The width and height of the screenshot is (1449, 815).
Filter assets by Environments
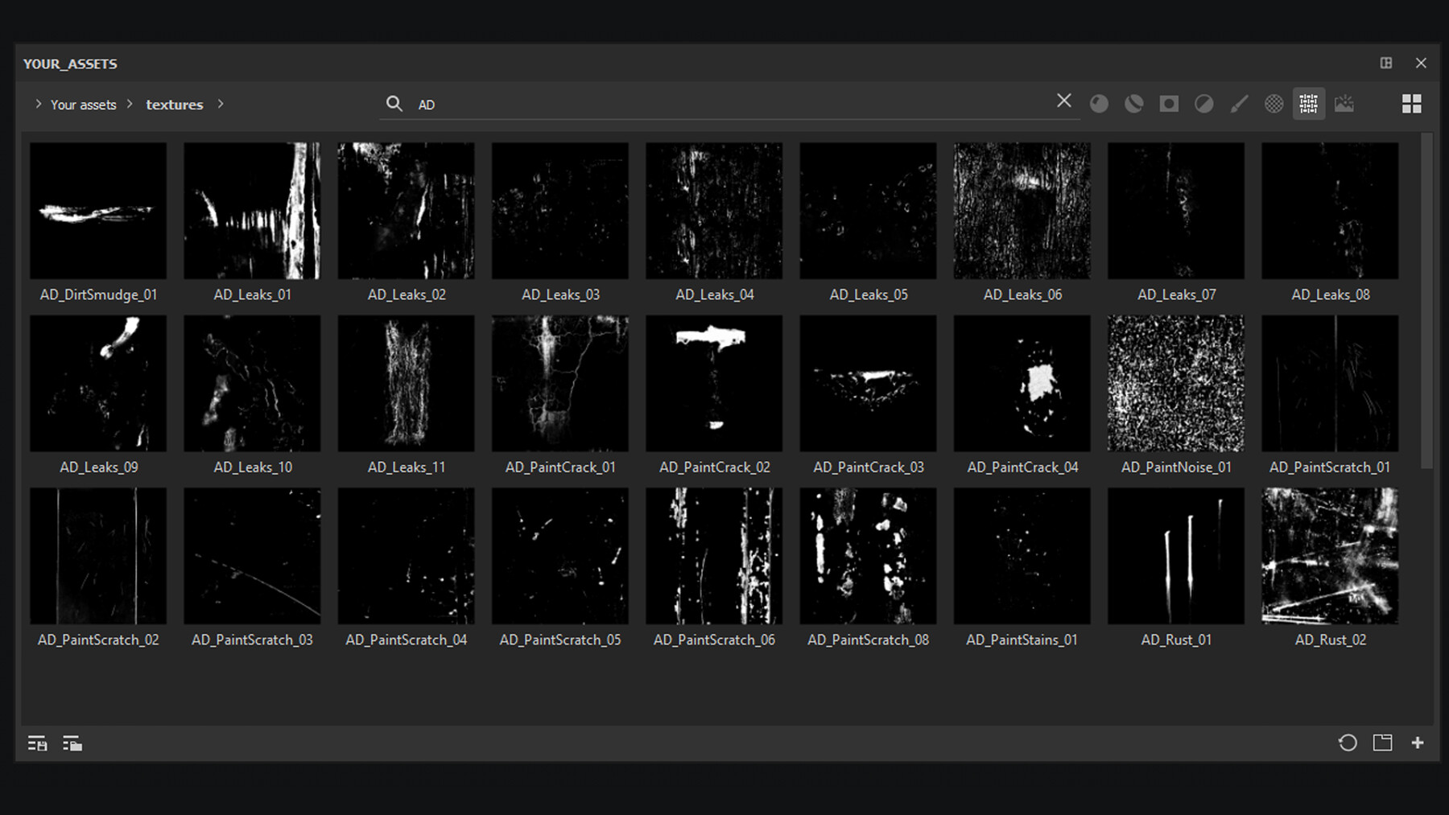click(1344, 103)
